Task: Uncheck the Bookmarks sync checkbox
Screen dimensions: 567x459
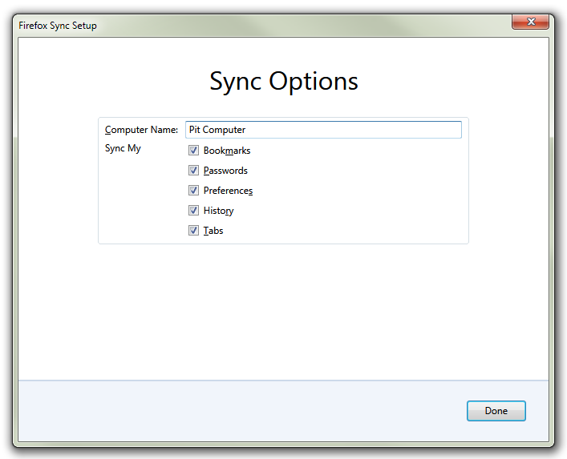Action: coord(193,151)
